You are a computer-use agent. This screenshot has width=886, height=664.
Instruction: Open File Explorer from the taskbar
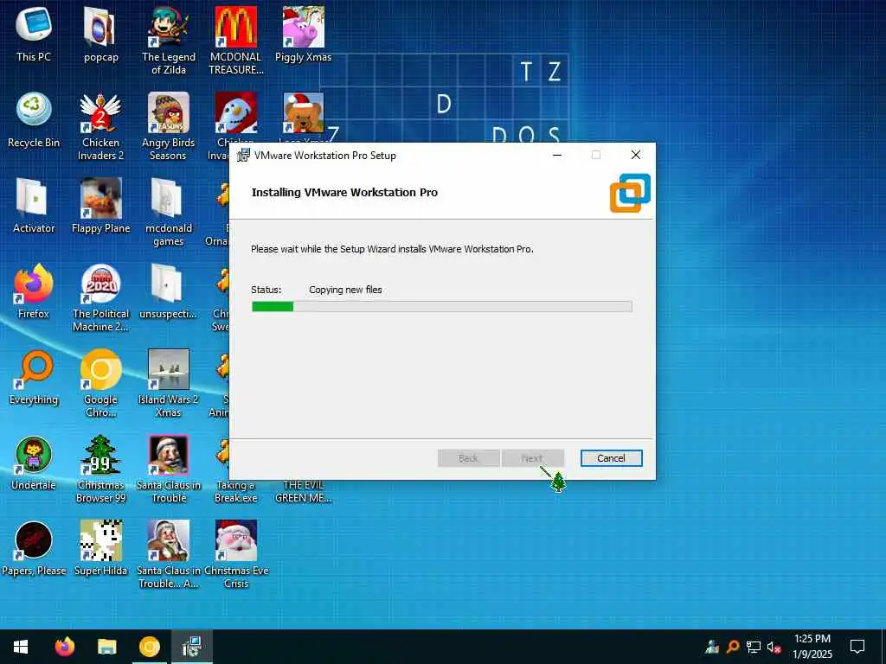106,647
